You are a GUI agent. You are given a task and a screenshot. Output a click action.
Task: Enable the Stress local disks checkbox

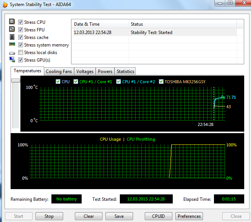(20, 52)
